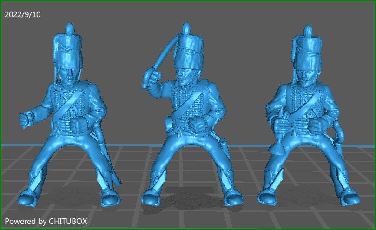The image size is (376, 230).
Task: Click the shako hat on the left figure
Action: [x=70, y=52]
